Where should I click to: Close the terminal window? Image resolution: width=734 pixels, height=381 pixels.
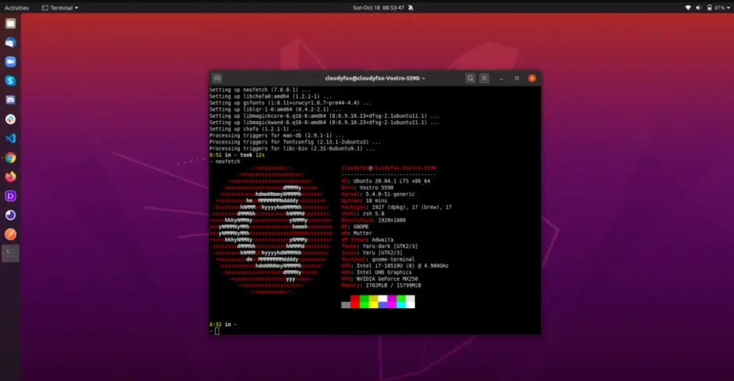click(532, 79)
